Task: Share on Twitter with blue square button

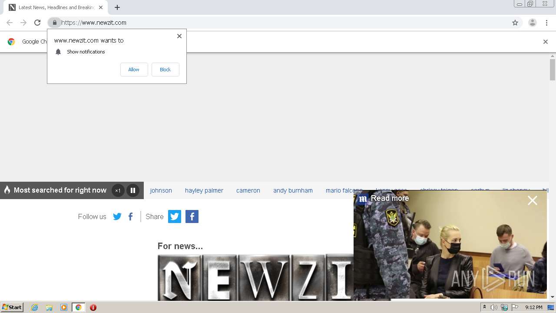Action: pos(175,216)
